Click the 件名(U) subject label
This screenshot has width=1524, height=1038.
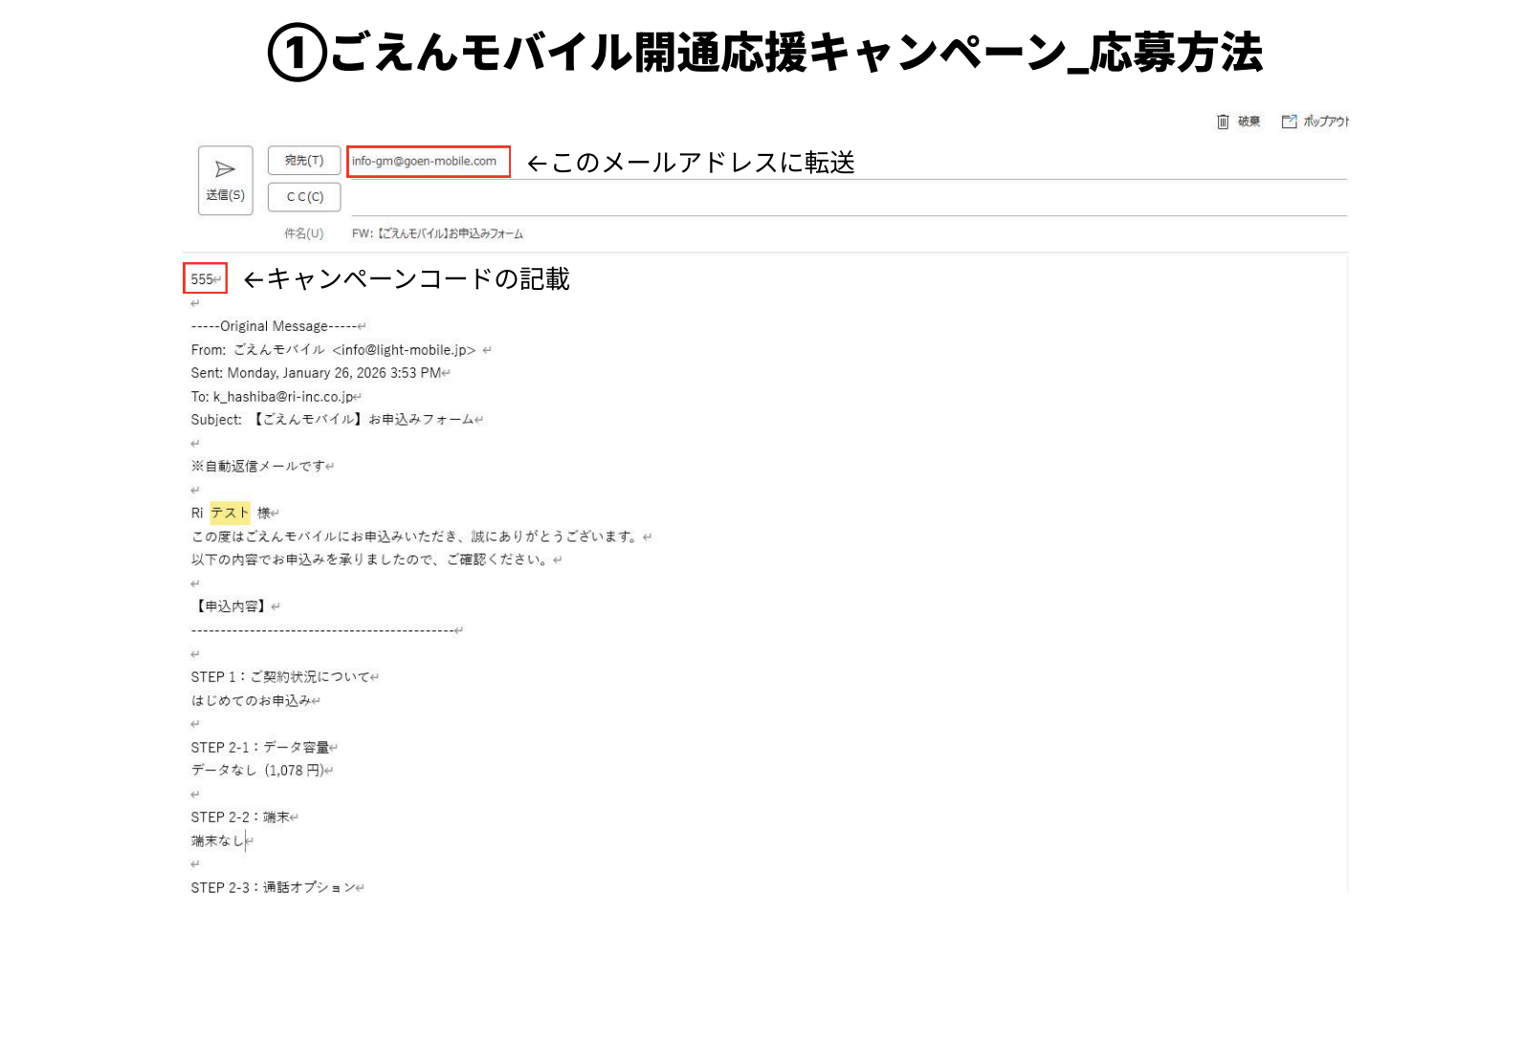[303, 233]
